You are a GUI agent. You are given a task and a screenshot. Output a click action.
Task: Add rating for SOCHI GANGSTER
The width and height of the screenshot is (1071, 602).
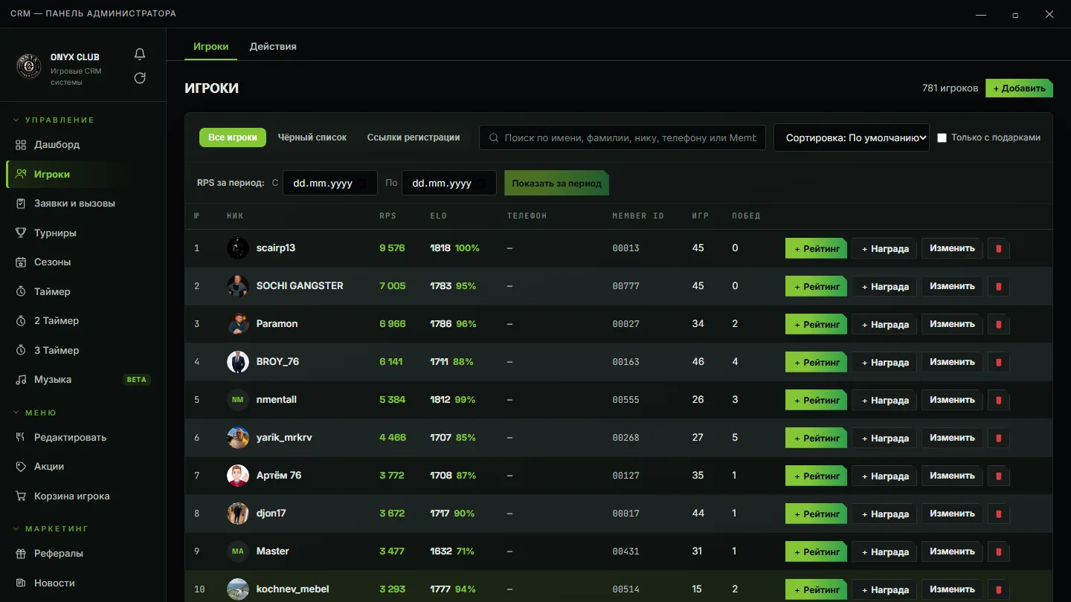[x=816, y=286]
